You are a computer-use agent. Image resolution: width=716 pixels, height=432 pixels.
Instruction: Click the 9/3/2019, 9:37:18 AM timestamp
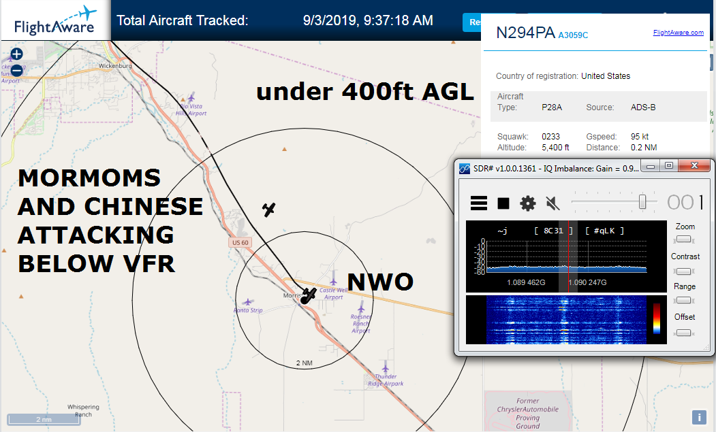368,20
